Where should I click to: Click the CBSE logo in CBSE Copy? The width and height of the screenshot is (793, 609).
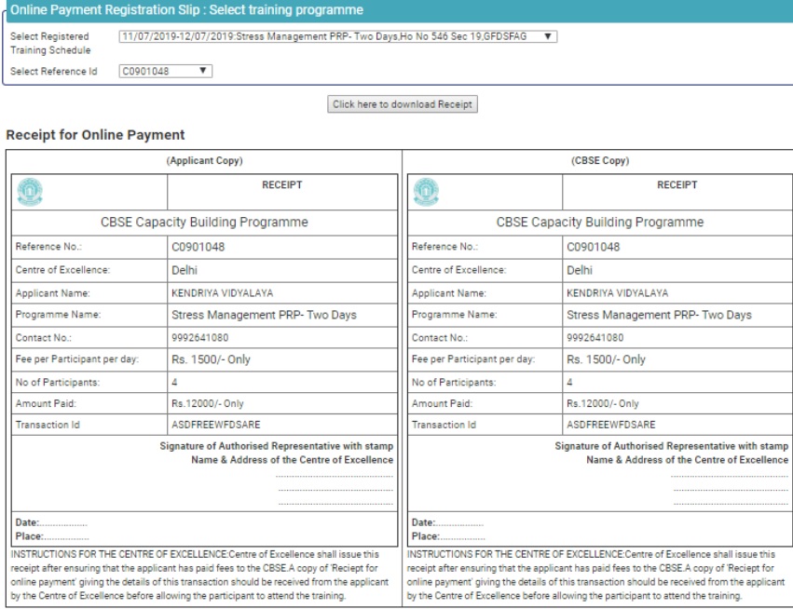coord(426,192)
